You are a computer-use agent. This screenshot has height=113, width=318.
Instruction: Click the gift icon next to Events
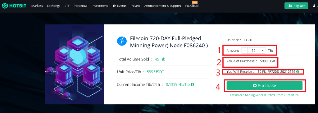click(114, 6)
